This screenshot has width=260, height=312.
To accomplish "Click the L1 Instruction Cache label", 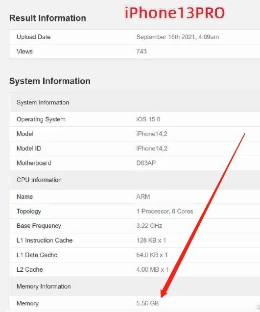I will point(45,240).
